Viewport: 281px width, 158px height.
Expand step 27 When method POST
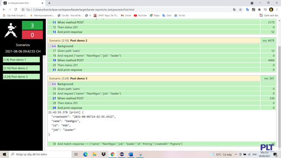154,98
